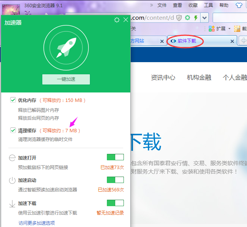Click the user avatar thumbnail
The width and height of the screenshot is (247, 227).
[11, 9]
